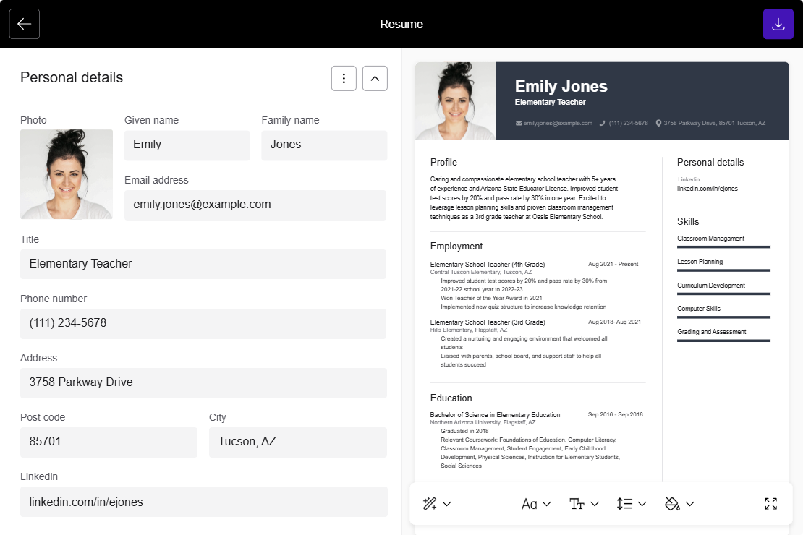Screen dimensions: 803x535
Task: Edit the Email address field
Action: pyautogui.click(x=255, y=205)
